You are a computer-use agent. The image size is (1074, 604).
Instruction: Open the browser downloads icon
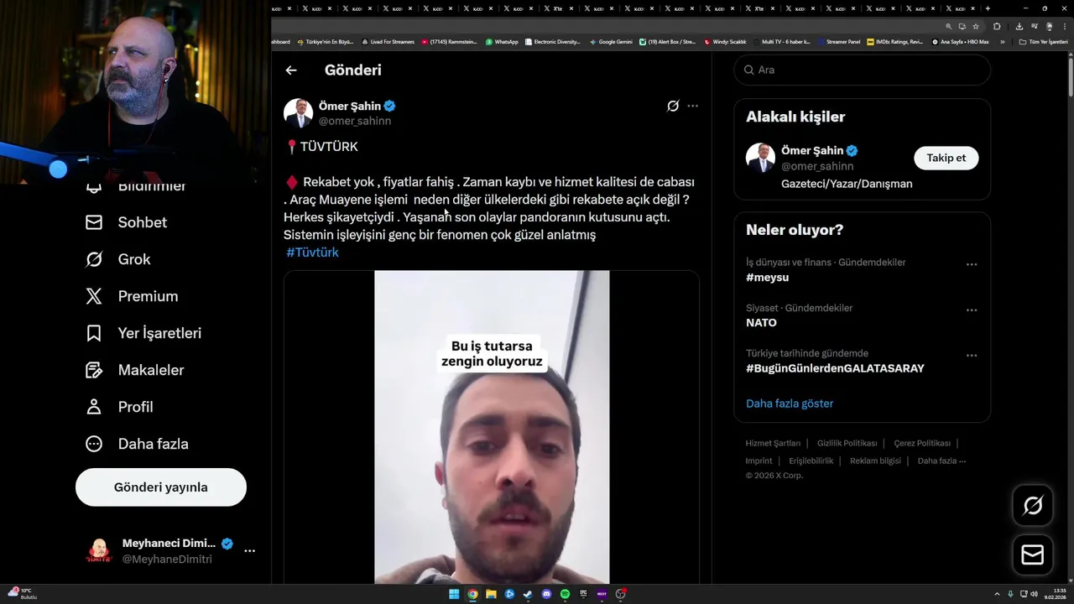(1019, 27)
